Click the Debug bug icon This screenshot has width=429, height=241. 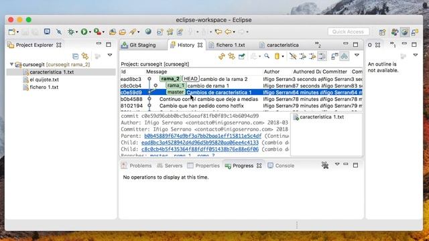pos(71,31)
